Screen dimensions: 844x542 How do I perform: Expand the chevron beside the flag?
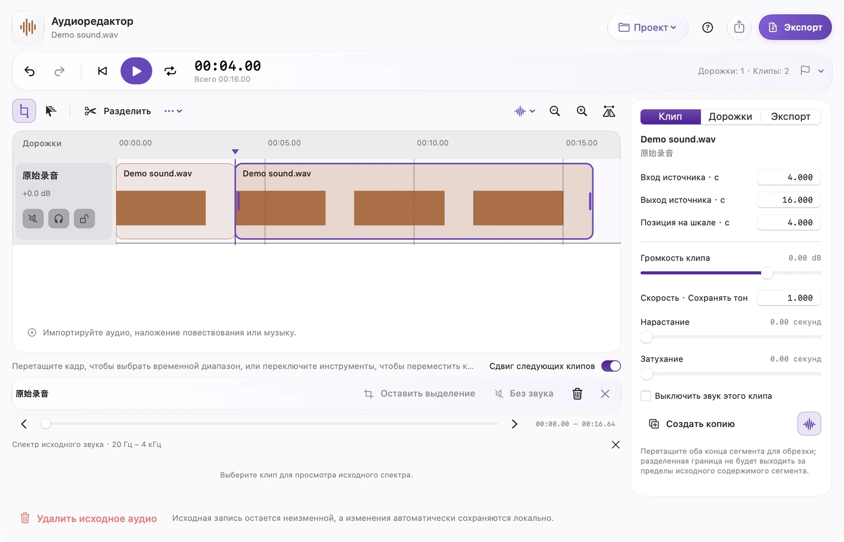tap(821, 71)
